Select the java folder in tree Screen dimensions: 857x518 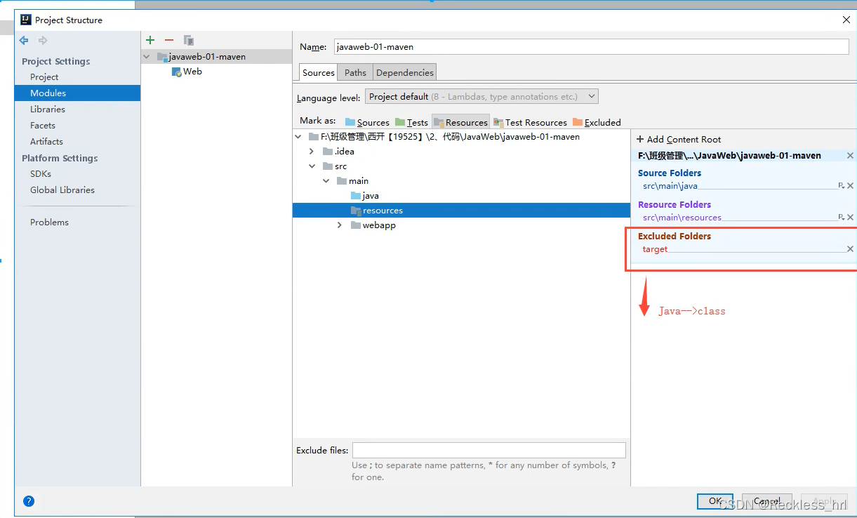click(364, 196)
